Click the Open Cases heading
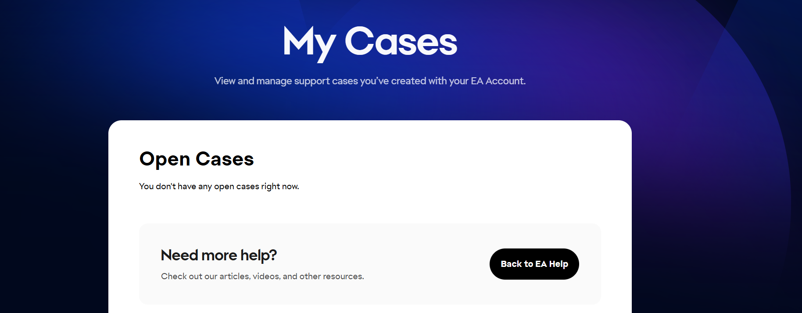The width and height of the screenshot is (802, 313). coord(196,159)
